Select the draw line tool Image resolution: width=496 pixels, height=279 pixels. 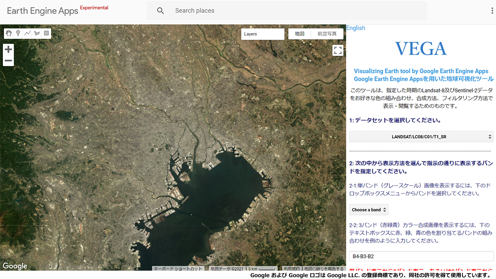click(x=28, y=33)
